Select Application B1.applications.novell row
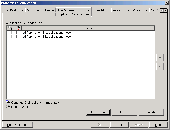Image resolution: width=170 pixels, height=130 pixels. 80,33
